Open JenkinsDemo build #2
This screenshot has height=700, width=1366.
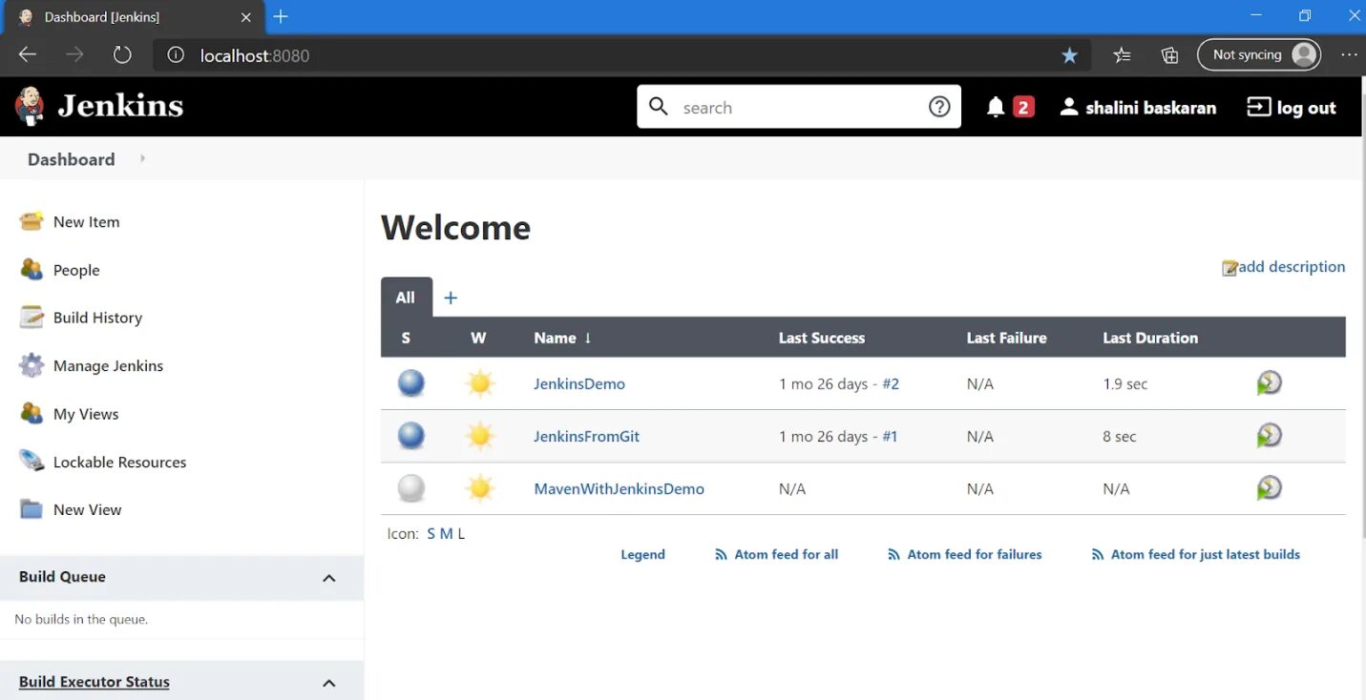[891, 383]
